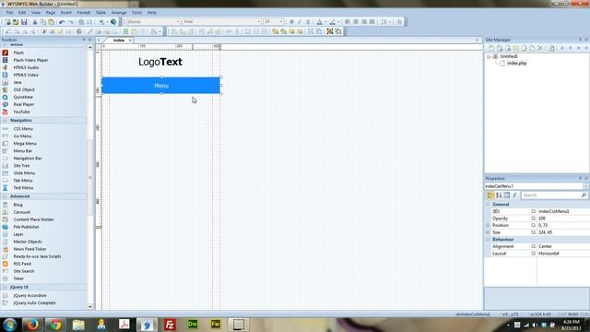Click the Save floppy disk icon
590x332 pixels.
24,22
